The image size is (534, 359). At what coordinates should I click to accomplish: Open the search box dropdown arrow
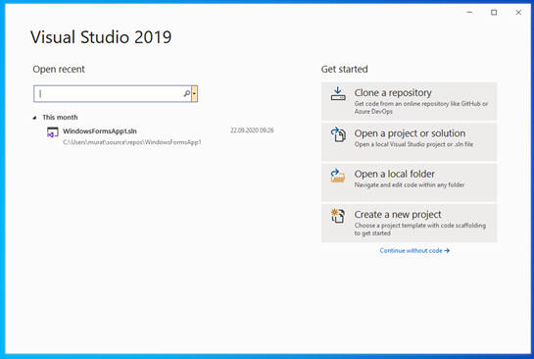click(x=194, y=94)
